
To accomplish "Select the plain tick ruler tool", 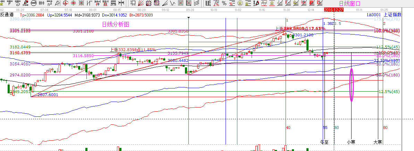I will (41, 3).
